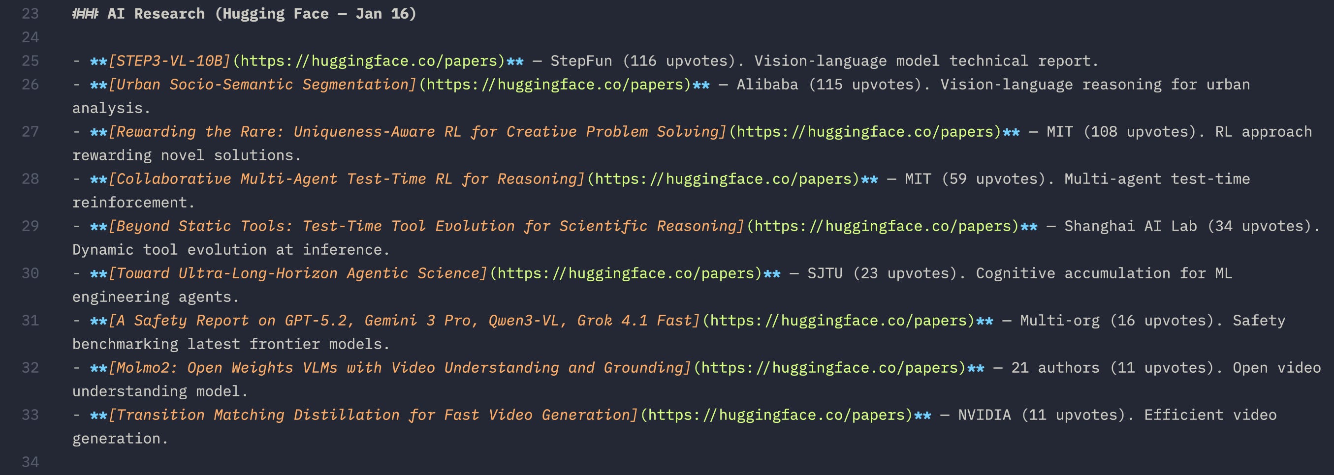Viewport: 1334px width, 475px height.
Task: Click line number 28 in the gutter
Action: (30, 179)
